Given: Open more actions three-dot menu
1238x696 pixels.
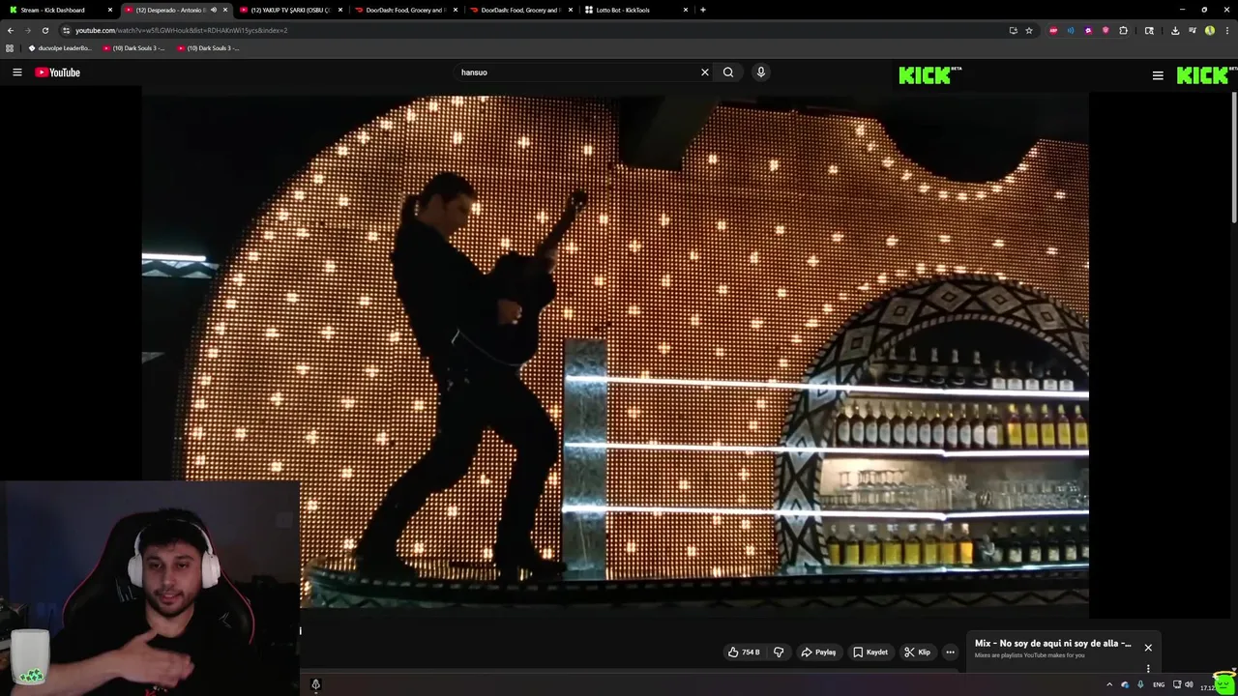Looking at the screenshot, I should coord(950,652).
